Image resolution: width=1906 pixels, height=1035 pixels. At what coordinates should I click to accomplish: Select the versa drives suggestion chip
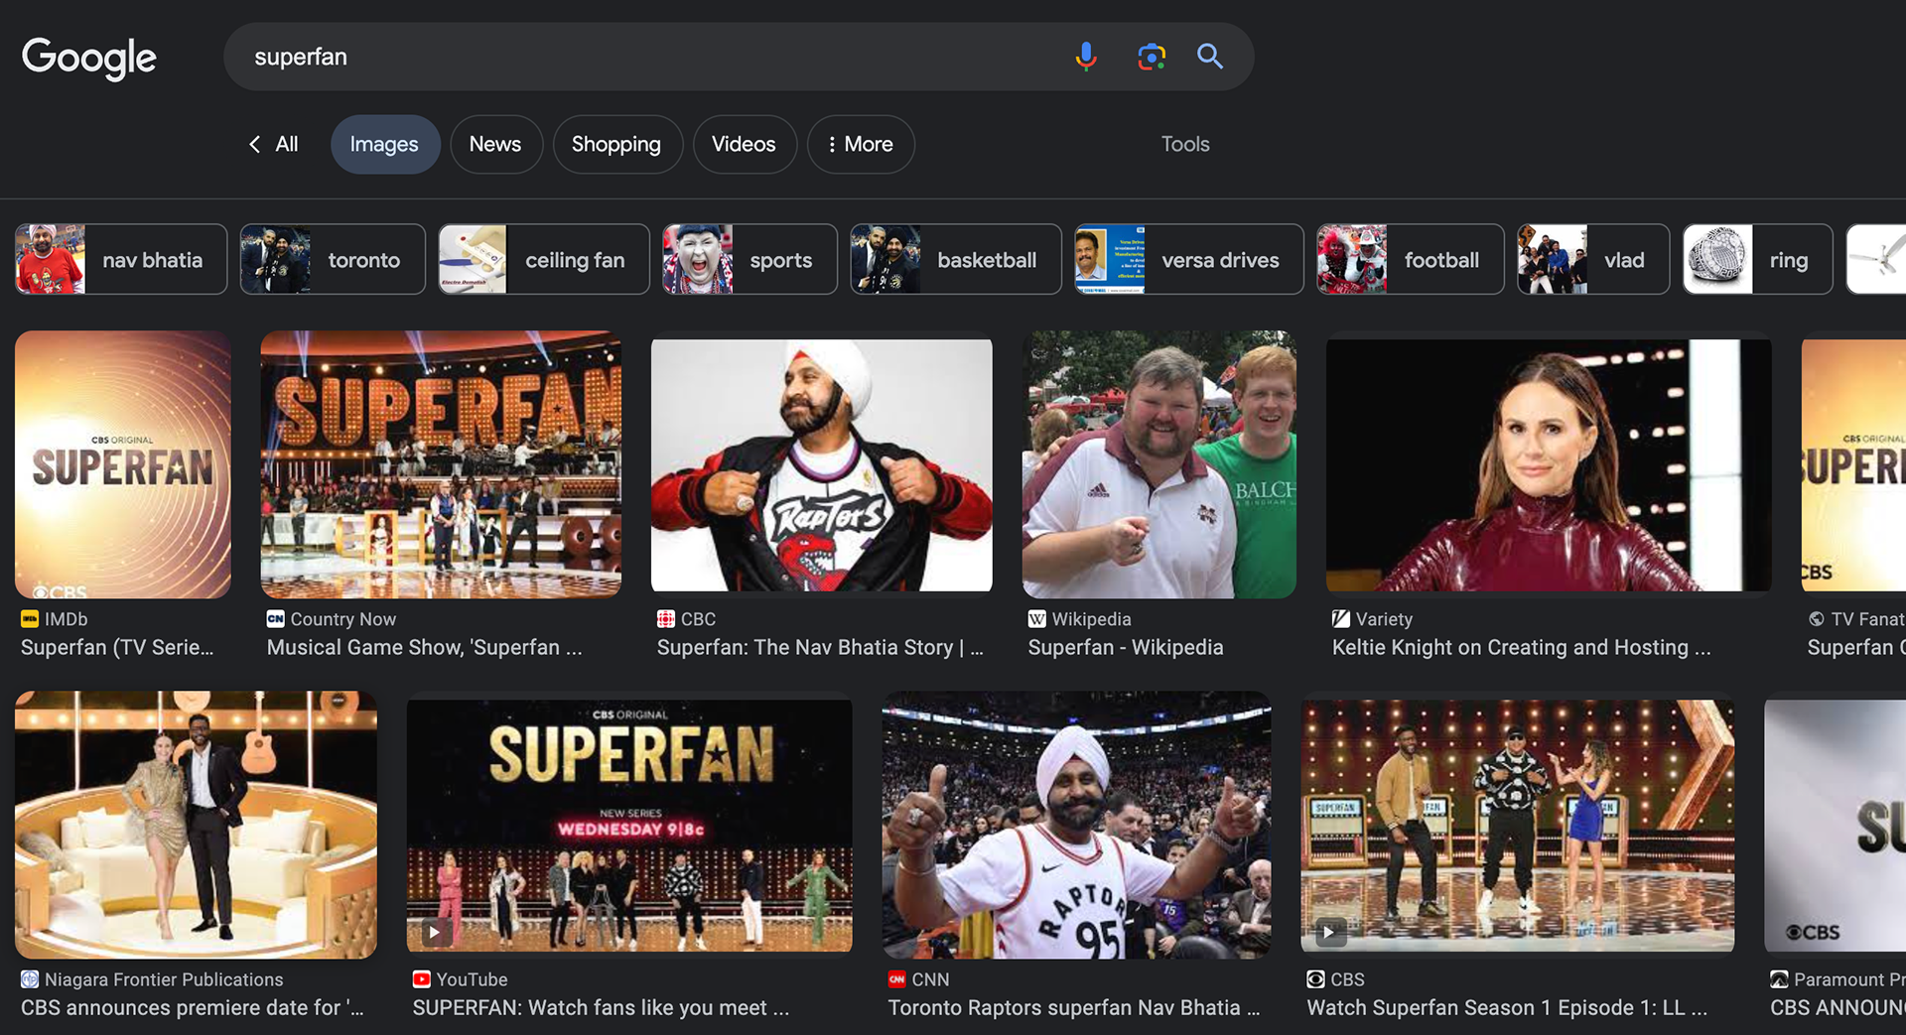point(1189,260)
